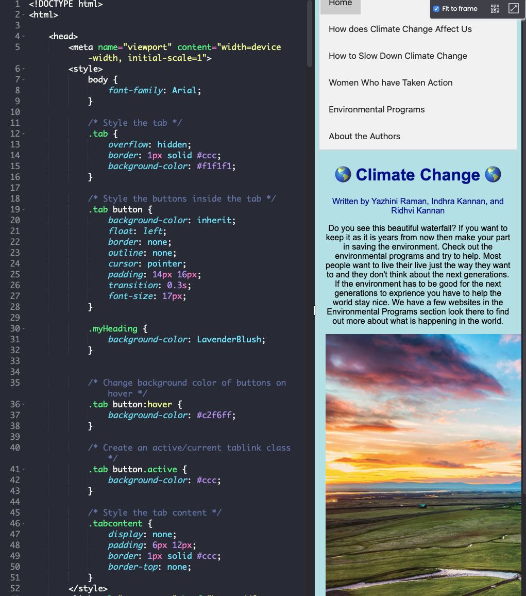Click the Style the tab comment on line 11
This screenshot has width=526, height=596.
point(135,123)
